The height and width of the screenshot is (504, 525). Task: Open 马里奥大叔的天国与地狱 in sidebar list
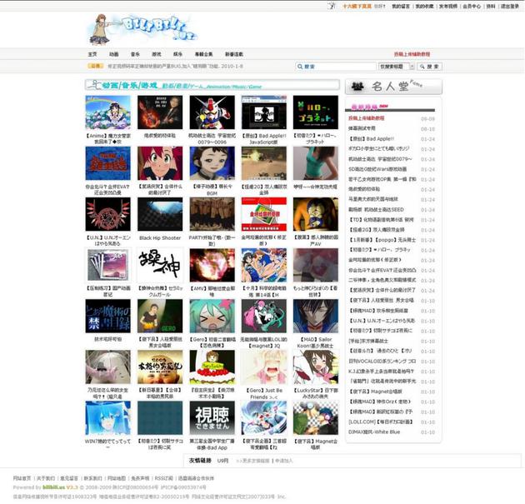[x=377, y=200]
